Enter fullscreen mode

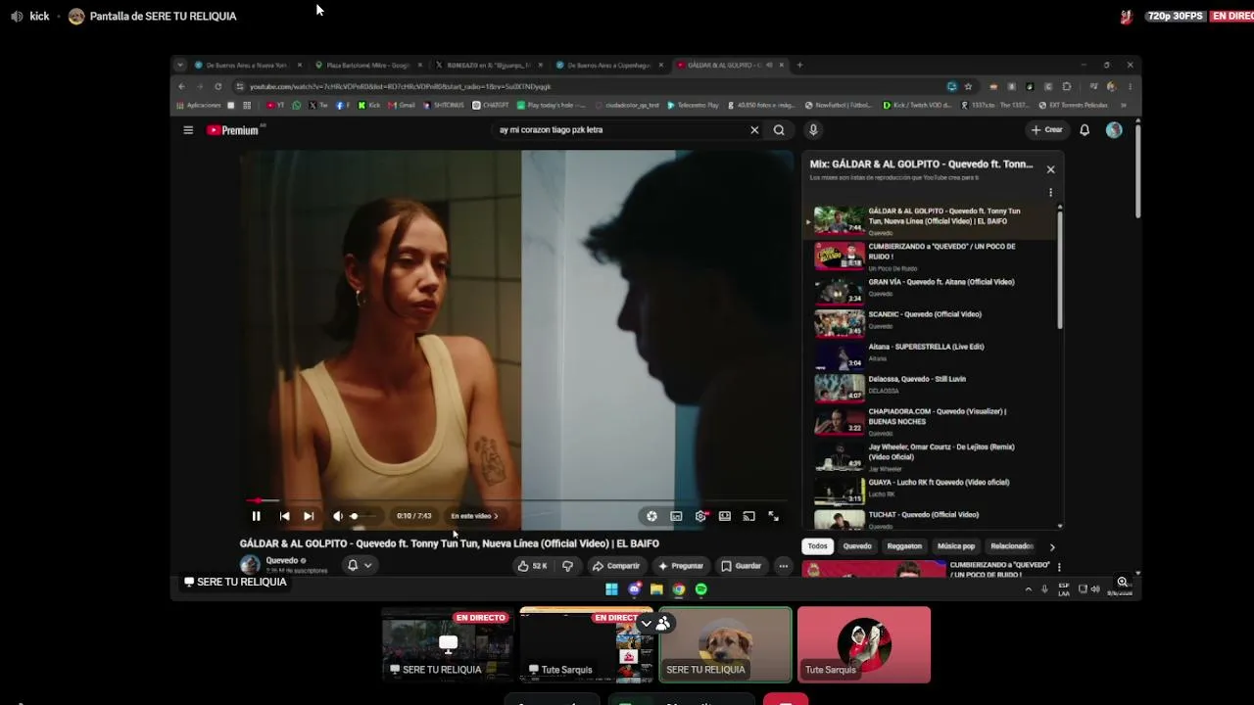773,516
